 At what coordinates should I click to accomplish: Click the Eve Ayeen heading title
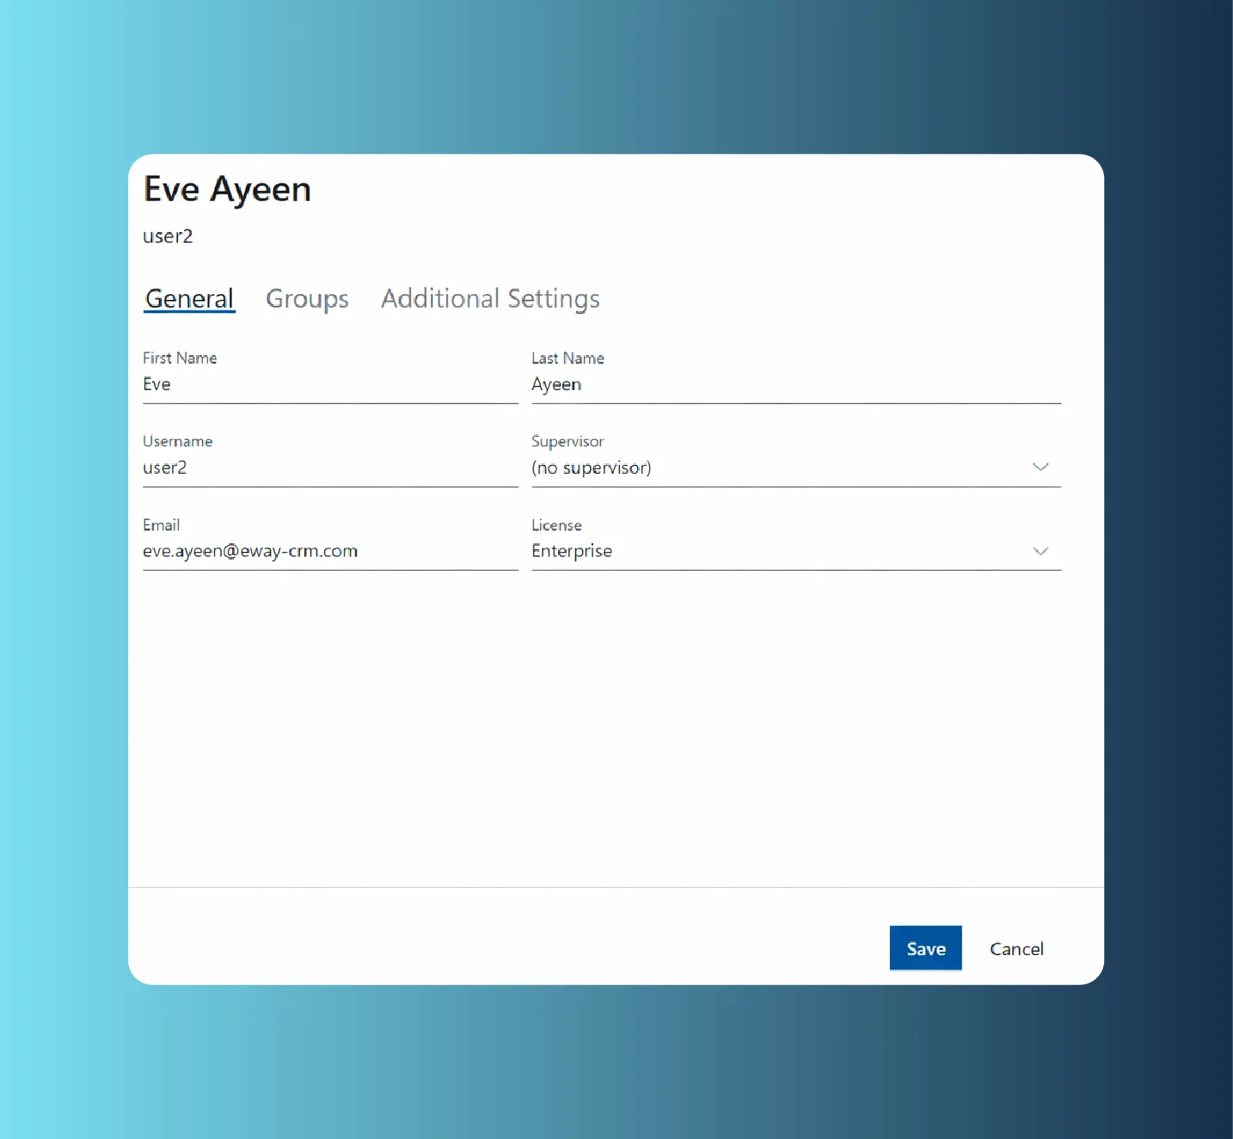[227, 190]
